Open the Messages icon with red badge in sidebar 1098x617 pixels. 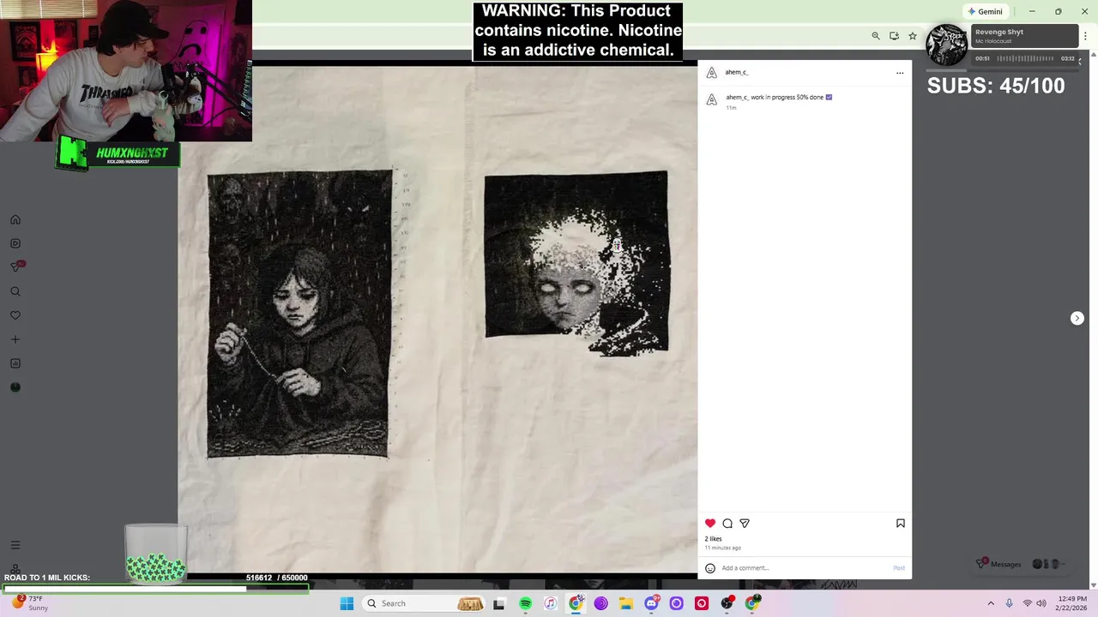click(15, 267)
